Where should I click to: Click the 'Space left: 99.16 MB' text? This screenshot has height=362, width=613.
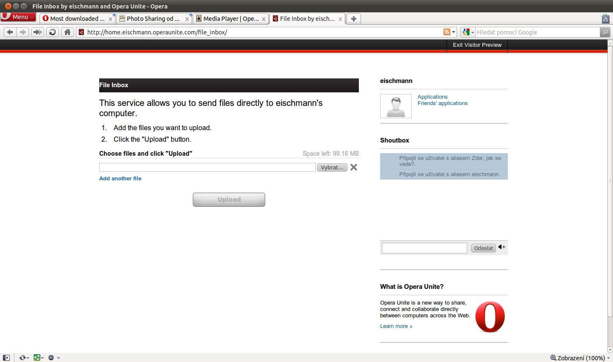tap(331, 154)
